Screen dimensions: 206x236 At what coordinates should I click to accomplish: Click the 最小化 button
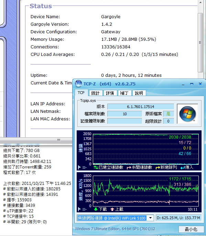tap(191, 229)
